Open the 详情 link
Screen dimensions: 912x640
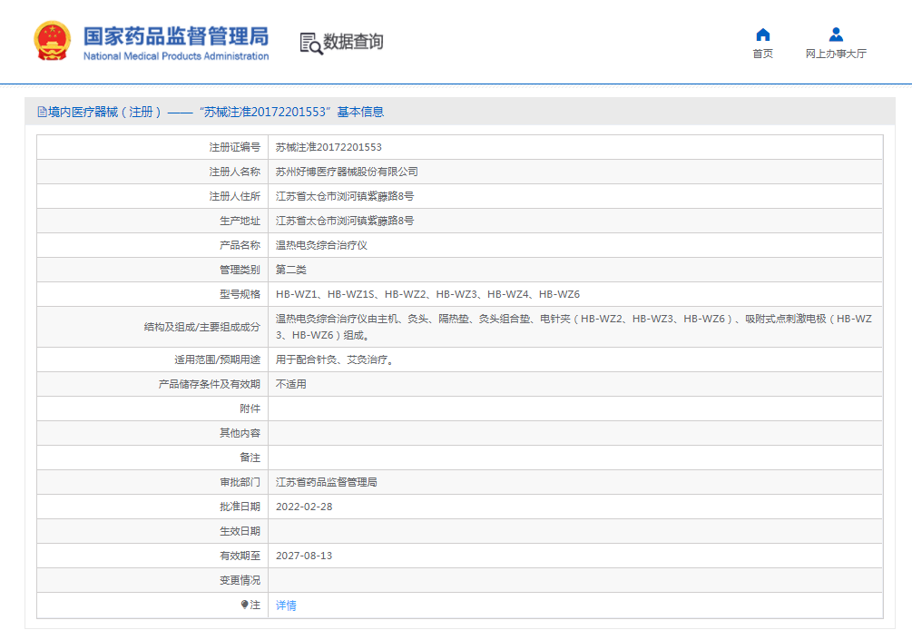click(x=286, y=606)
